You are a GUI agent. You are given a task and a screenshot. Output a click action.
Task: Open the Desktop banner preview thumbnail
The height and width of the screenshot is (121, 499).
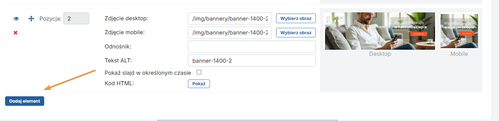coord(380,31)
